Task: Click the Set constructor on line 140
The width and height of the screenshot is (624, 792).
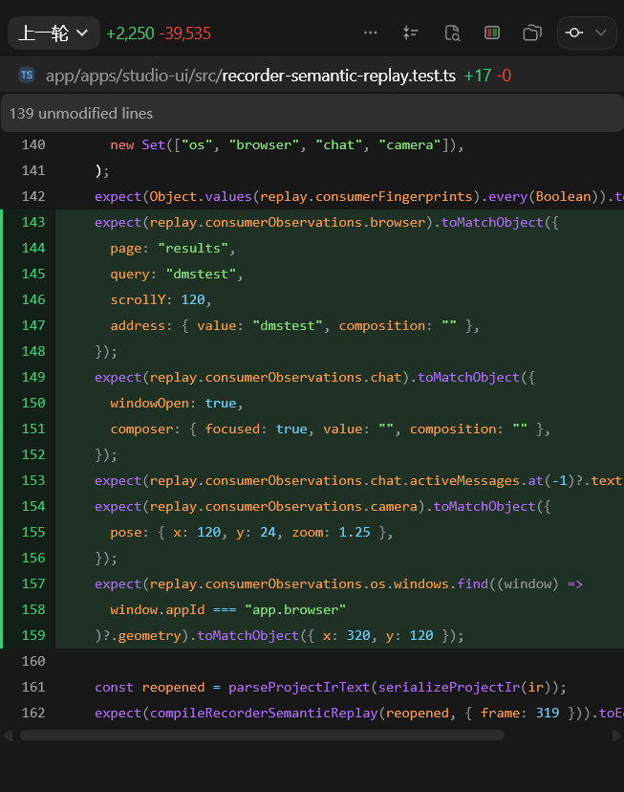Action: pos(154,145)
